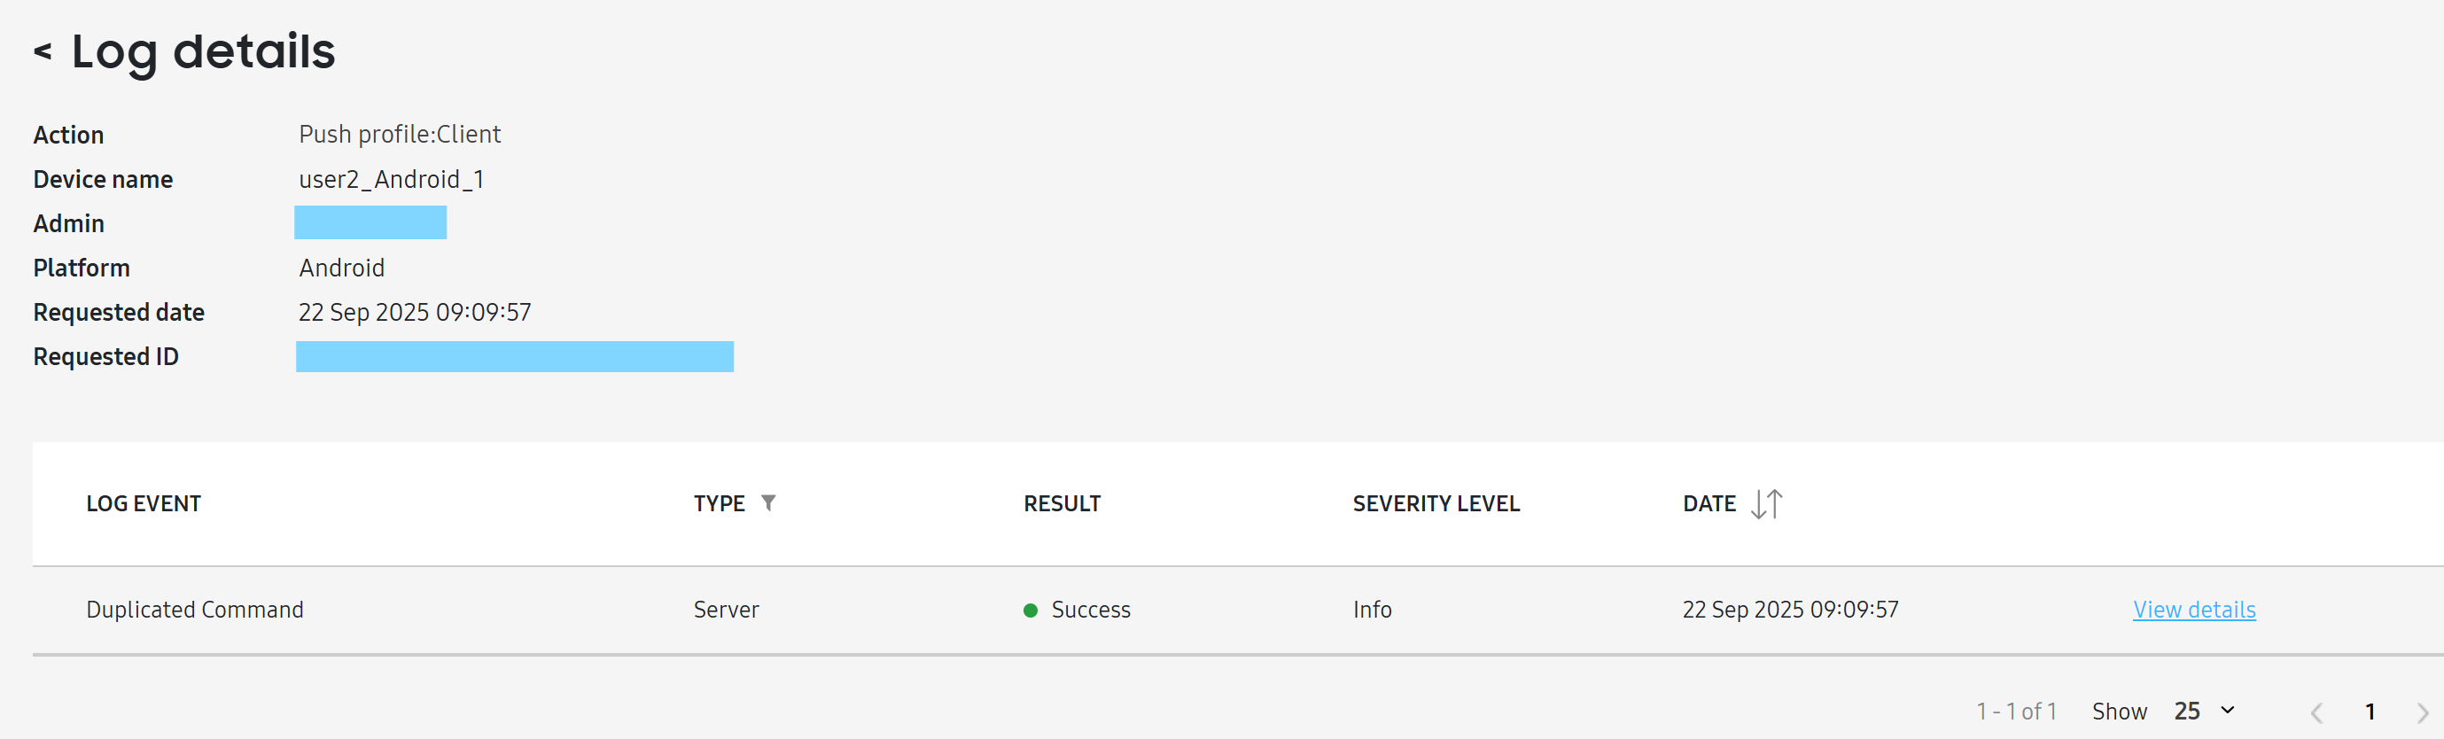Screen dimensions: 2444x739
Task: Click the DATE sort arrows icon
Action: (1768, 503)
